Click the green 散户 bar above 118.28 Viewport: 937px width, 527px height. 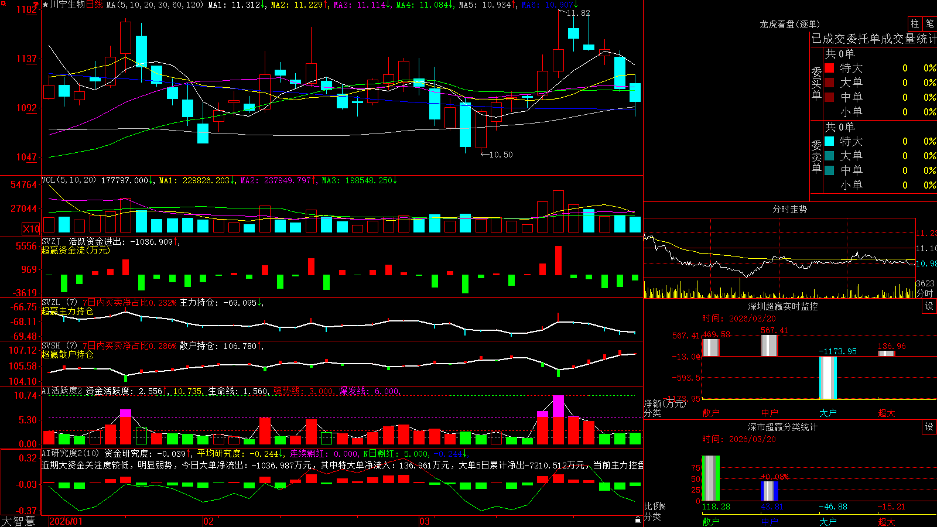tap(711, 478)
